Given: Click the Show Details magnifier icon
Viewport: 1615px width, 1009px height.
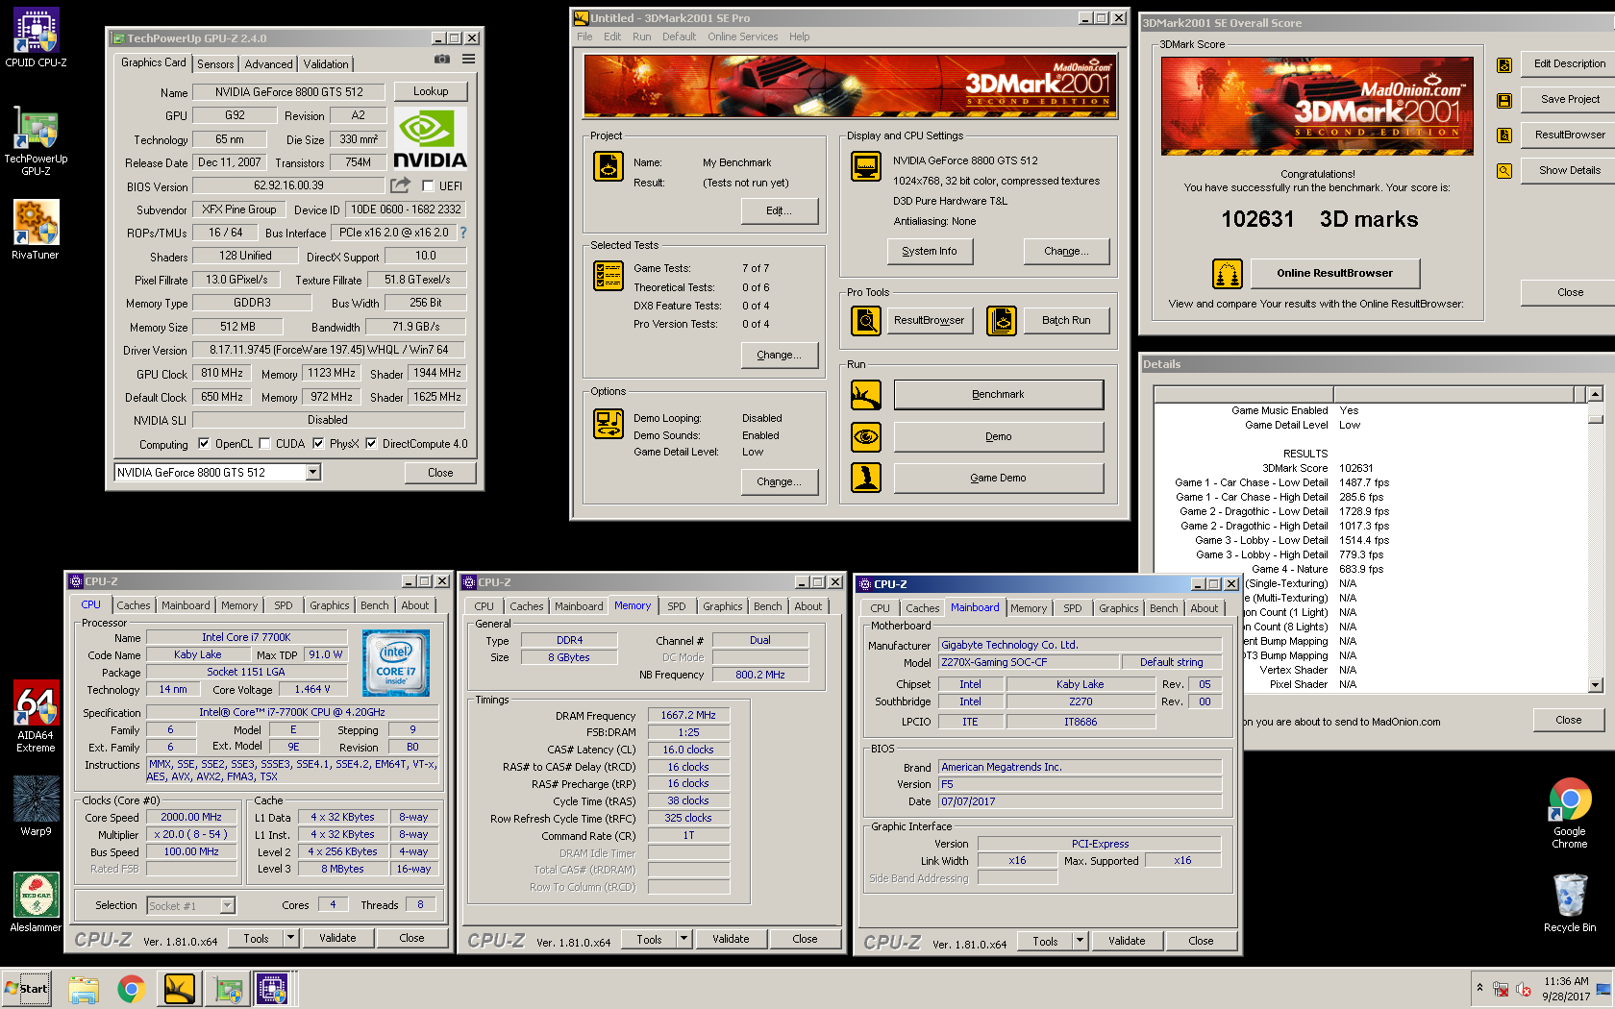Looking at the screenshot, I should pos(1504,171).
